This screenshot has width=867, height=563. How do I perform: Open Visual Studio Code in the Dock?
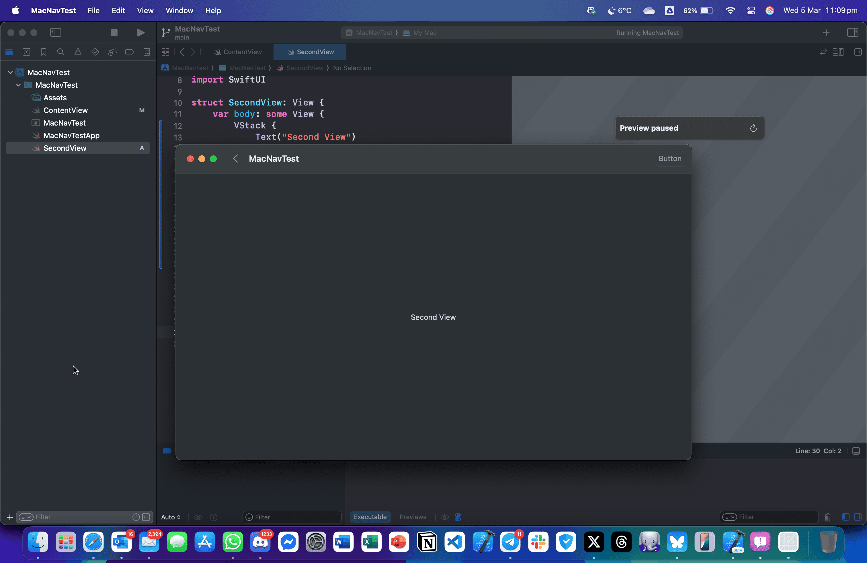pyautogui.click(x=455, y=542)
